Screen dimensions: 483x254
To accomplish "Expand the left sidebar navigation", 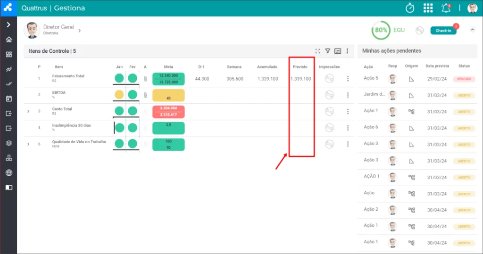I will (8, 25).
